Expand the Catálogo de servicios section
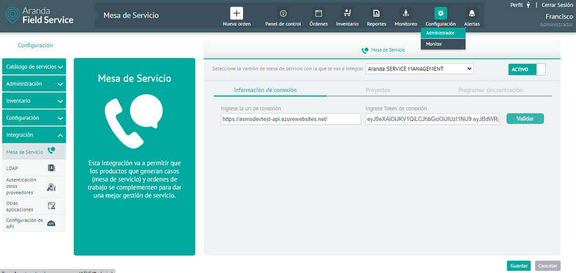This screenshot has height=273, width=576. click(x=34, y=66)
